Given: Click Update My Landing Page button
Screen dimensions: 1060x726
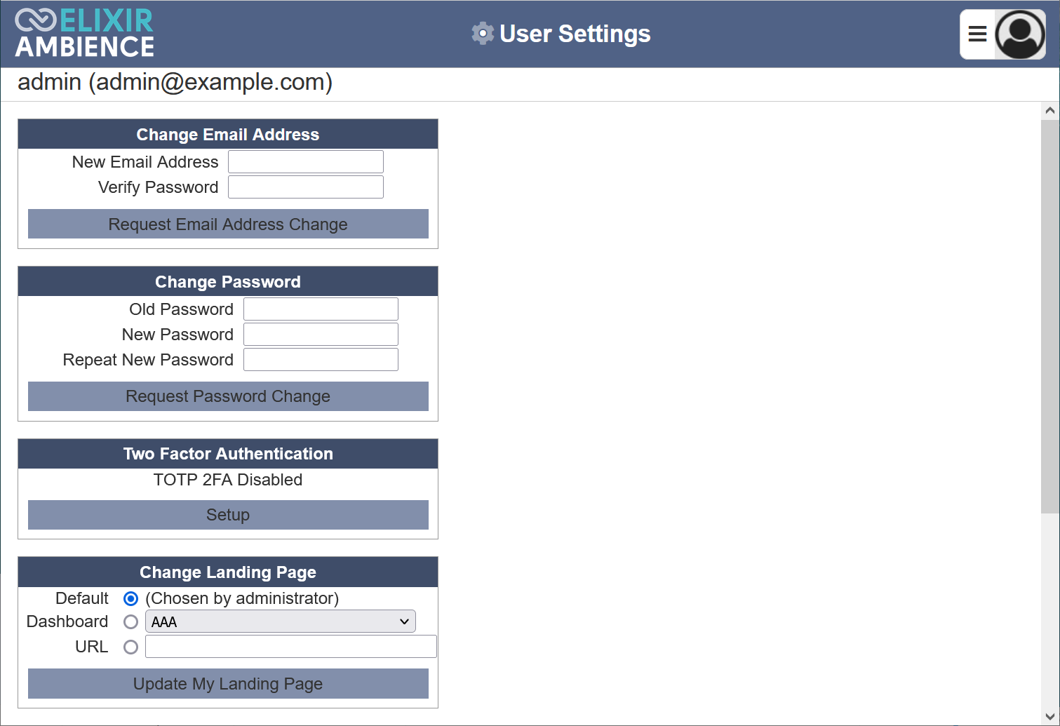Looking at the screenshot, I should pos(228,684).
